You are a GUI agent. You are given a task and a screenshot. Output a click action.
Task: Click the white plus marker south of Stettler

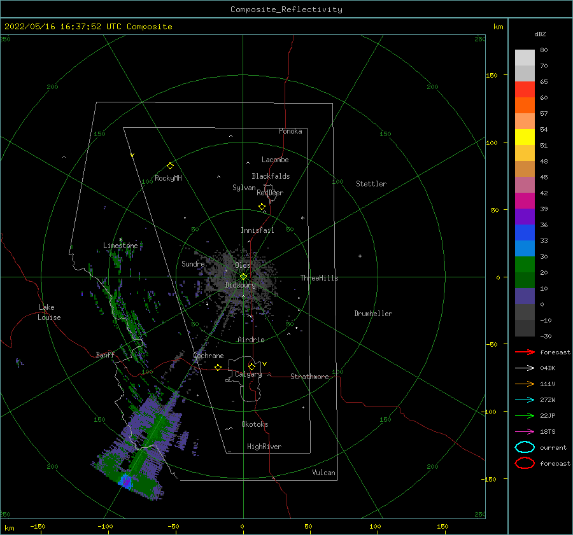click(x=360, y=256)
